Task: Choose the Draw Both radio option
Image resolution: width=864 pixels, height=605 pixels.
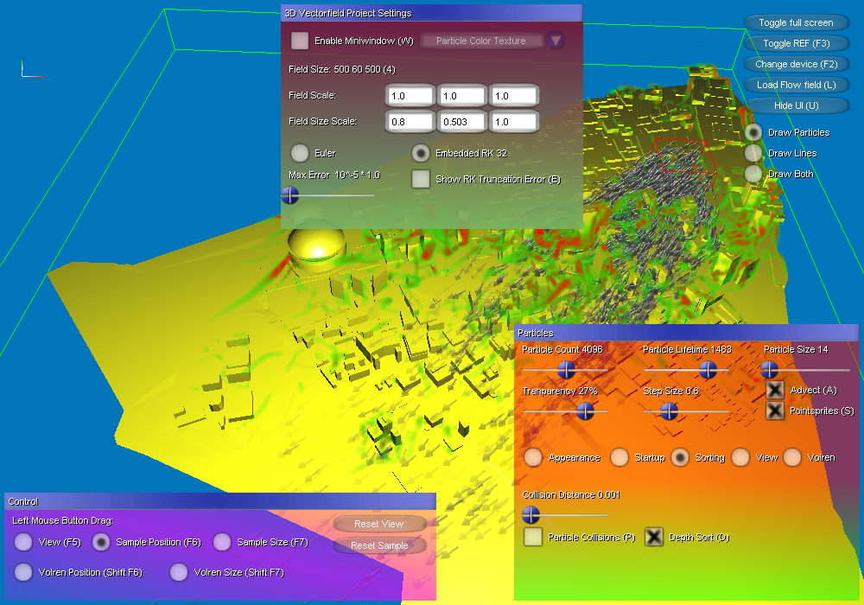Action: (x=753, y=174)
